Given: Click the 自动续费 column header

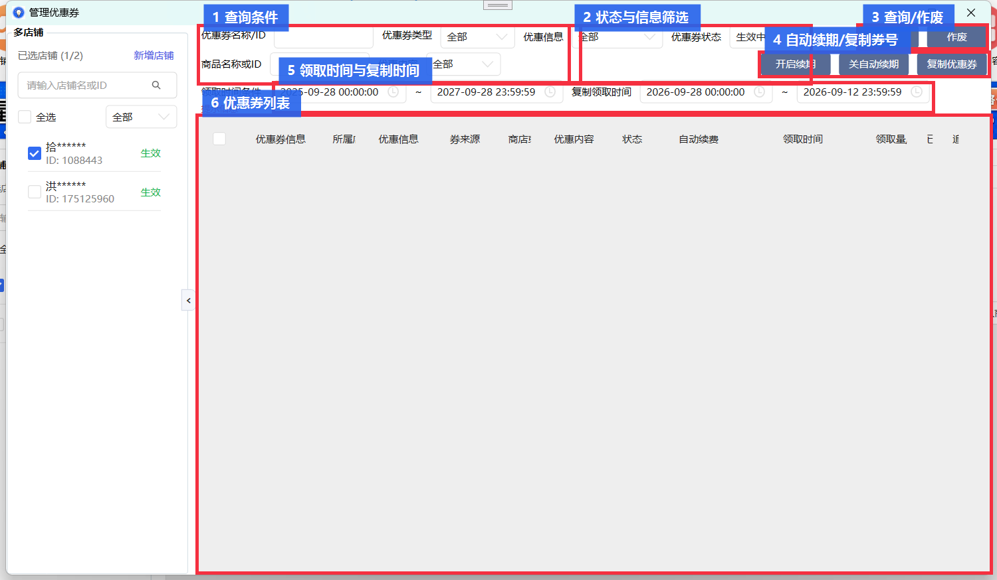Looking at the screenshot, I should pos(699,139).
